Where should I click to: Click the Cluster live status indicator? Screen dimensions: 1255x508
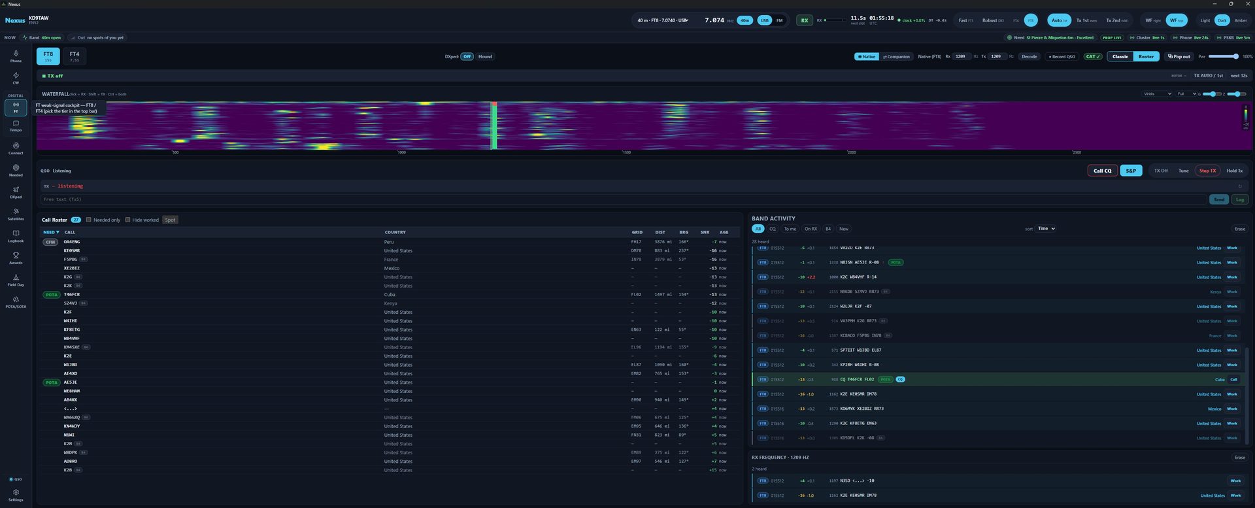pos(1147,38)
